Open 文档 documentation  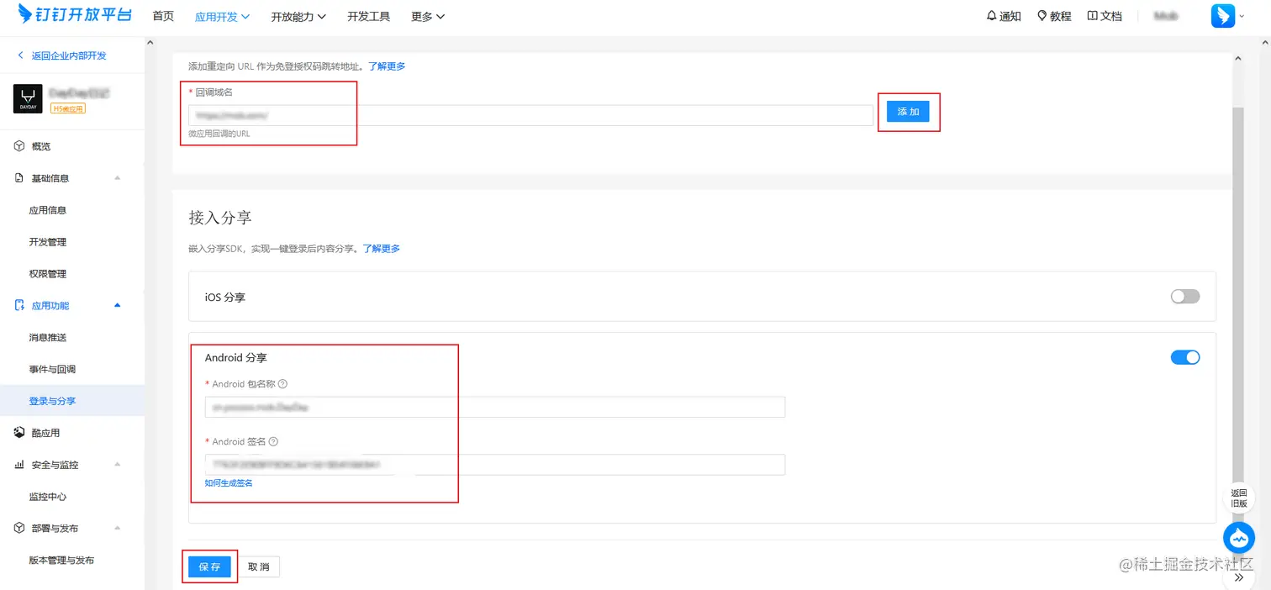(x=1105, y=16)
